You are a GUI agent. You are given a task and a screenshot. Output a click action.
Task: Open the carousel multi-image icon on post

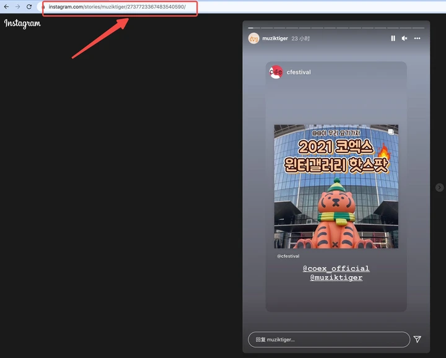391,132
